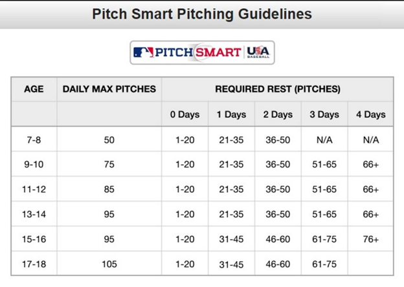Screen dimensions: 404x287
Task: Click the REQUIRED REST (PITCHES) header
Action: pos(278,89)
